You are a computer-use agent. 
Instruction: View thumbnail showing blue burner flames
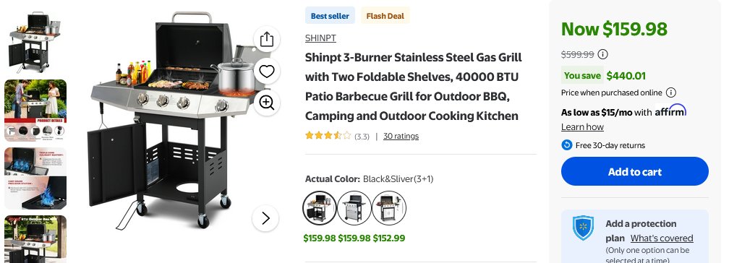36,178
